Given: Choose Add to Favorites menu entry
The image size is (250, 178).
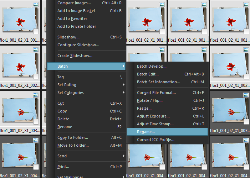Looking at the screenshot, I should (x=72, y=19).
